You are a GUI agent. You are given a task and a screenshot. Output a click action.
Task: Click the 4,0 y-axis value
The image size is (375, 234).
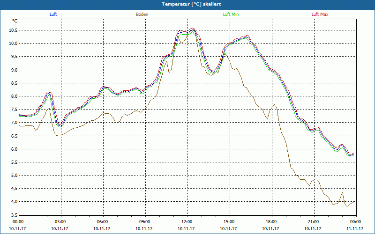coord(14,202)
